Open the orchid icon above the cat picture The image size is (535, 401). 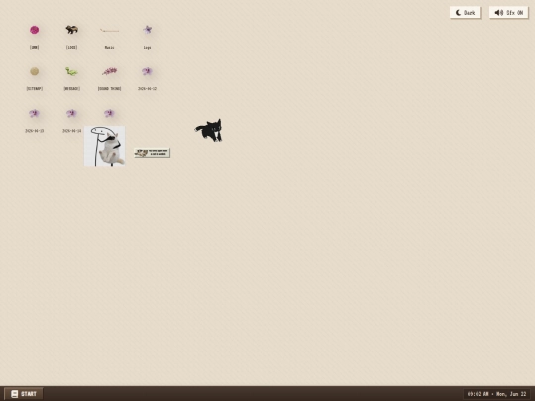109,113
